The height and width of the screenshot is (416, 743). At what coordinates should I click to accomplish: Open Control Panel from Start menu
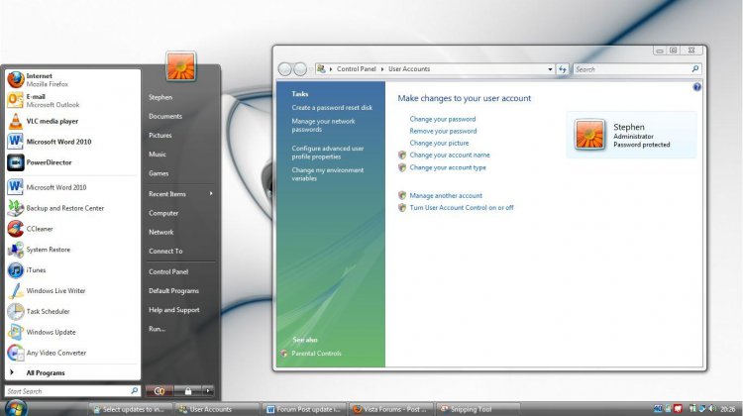[x=168, y=272]
